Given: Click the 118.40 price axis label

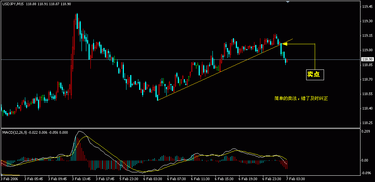Looking at the screenshot, I should pos(367,109).
